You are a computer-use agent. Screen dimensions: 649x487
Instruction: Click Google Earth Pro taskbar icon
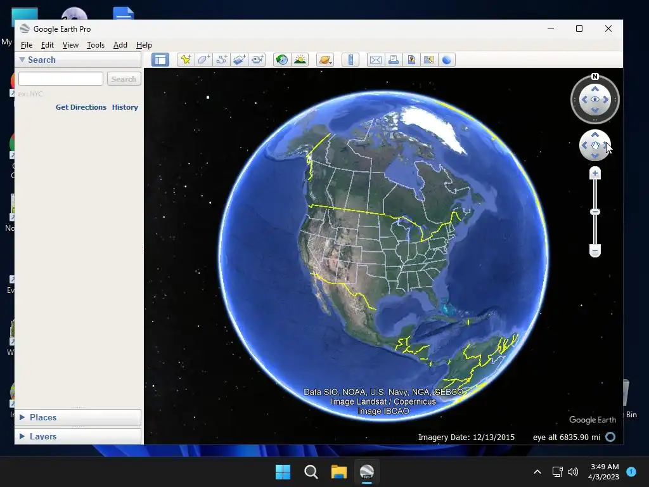pos(367,472)
